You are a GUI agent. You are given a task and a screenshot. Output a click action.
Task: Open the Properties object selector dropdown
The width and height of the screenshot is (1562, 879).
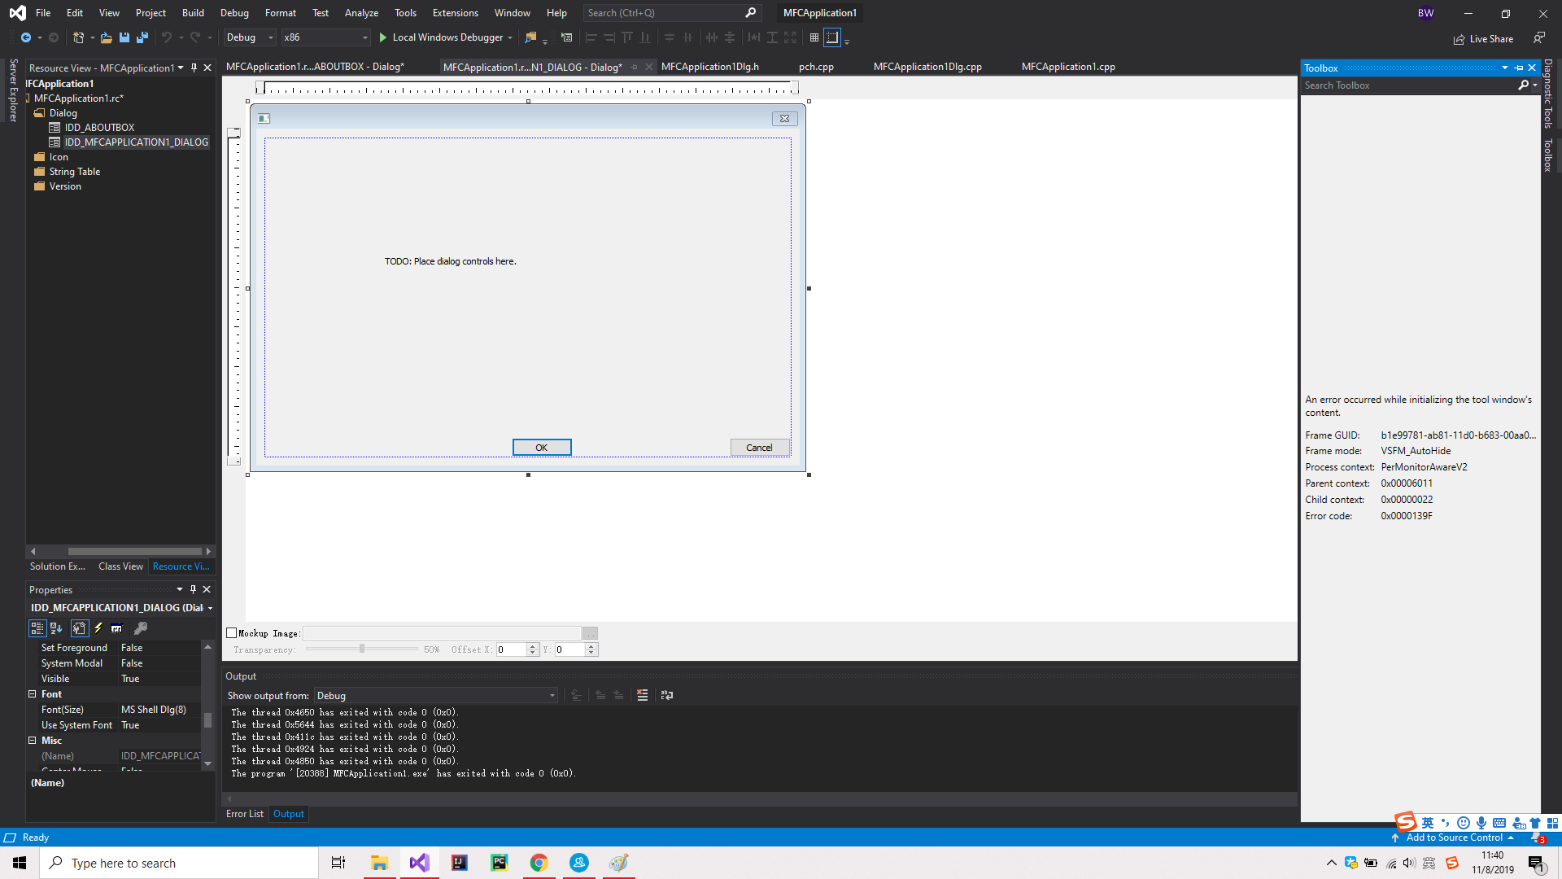point(210,608)
